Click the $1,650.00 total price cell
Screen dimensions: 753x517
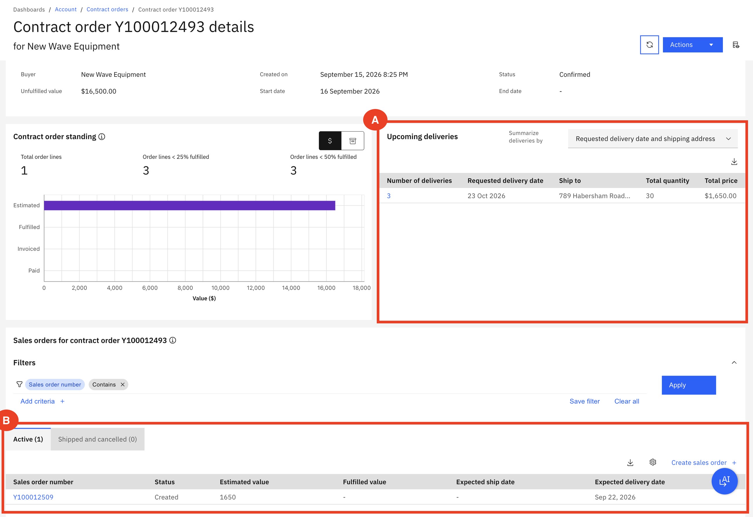coord(720,196)
